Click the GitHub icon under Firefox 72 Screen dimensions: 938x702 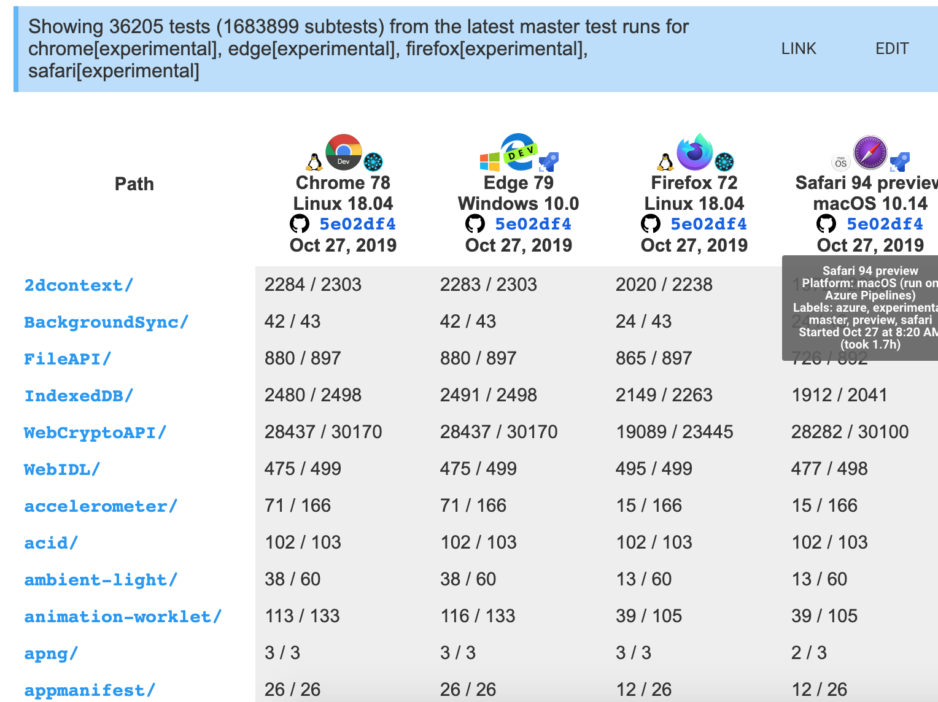coord(651,224)
